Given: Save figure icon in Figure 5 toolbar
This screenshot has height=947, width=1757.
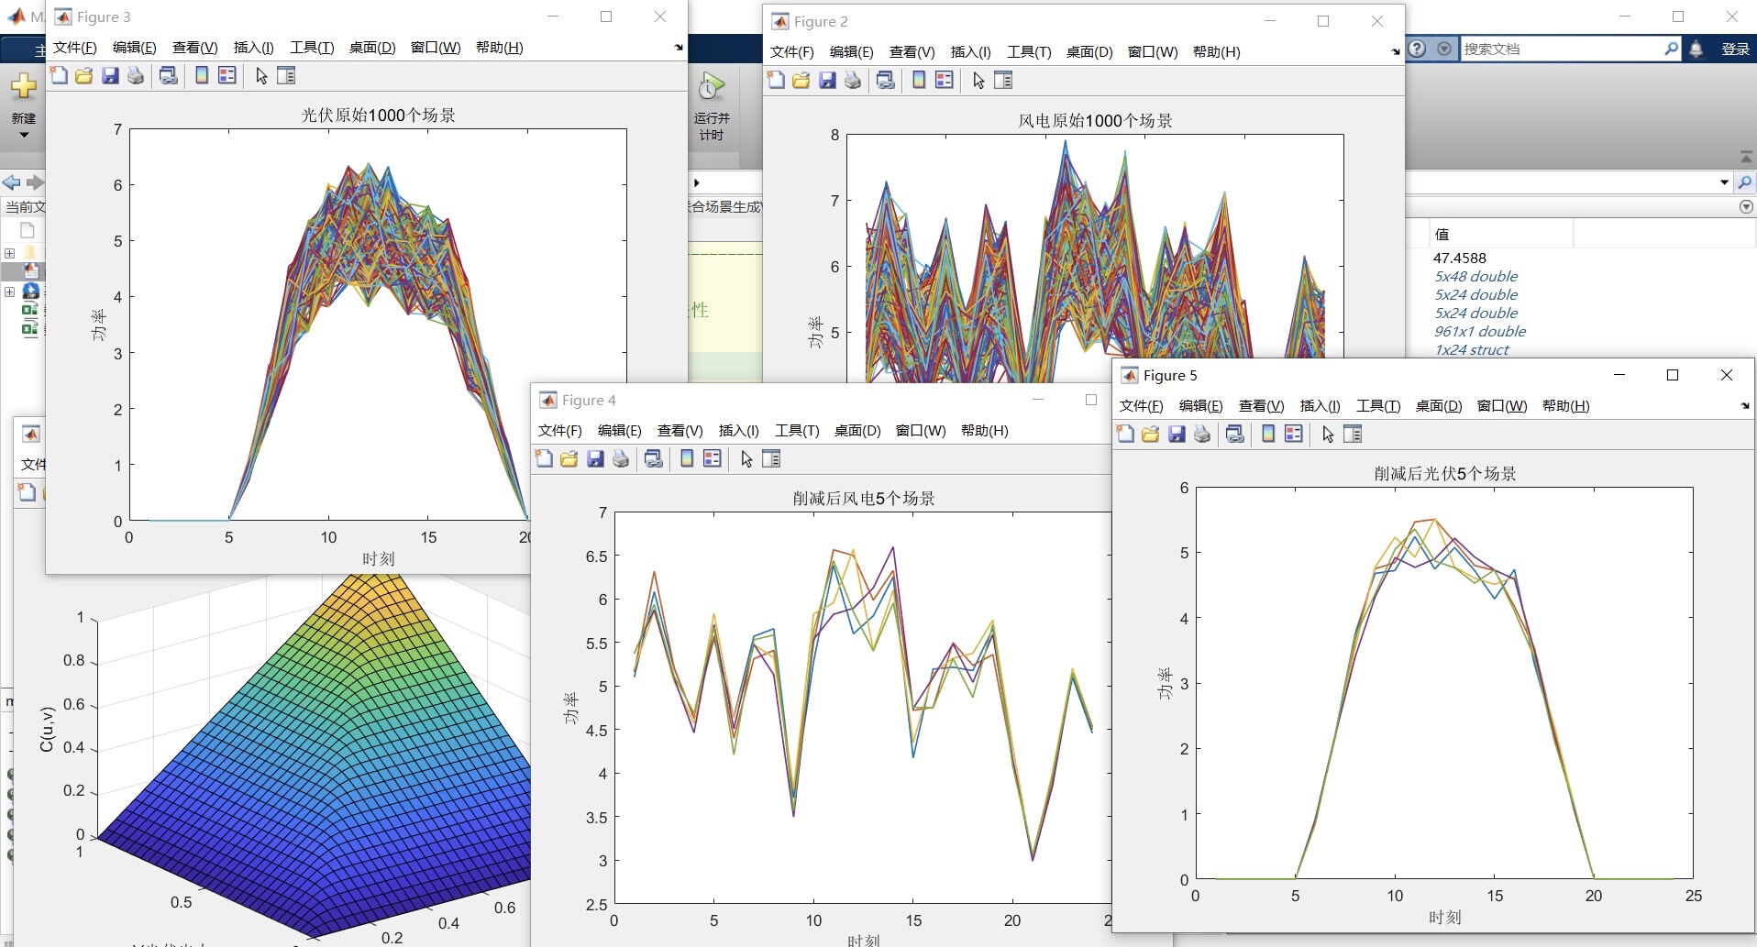Looking at the screenshot, I should tap(1177, 435).
